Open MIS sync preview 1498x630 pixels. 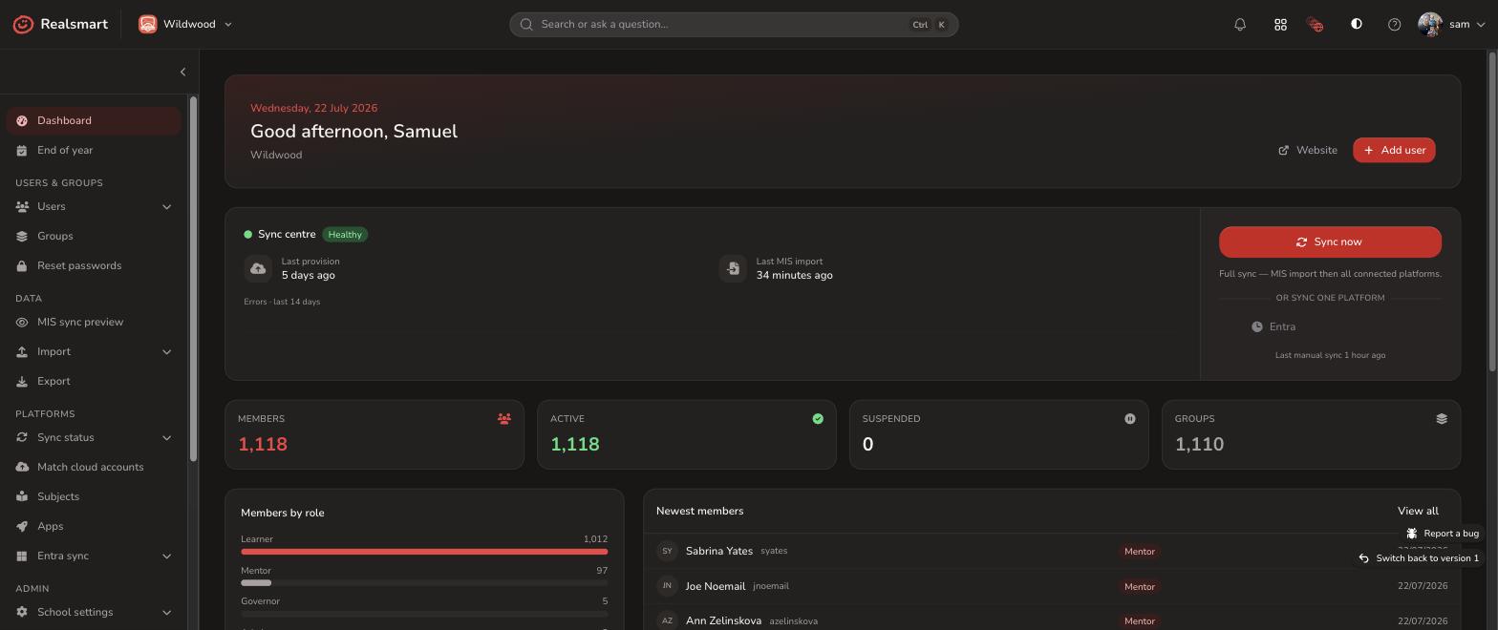coord(94,322)
